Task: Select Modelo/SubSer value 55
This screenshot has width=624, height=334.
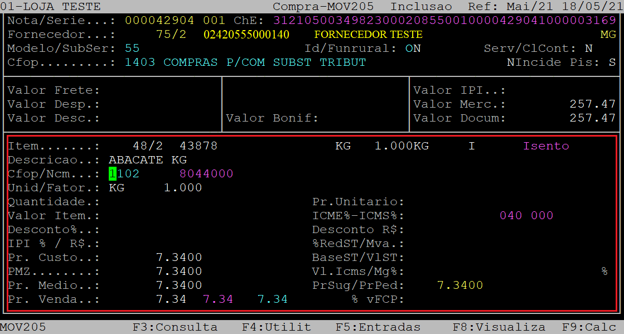Action: click(132, 49)
